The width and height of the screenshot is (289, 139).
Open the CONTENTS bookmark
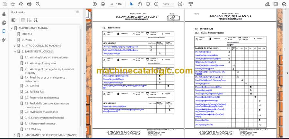pyautogui.click(x=28, y=40)
